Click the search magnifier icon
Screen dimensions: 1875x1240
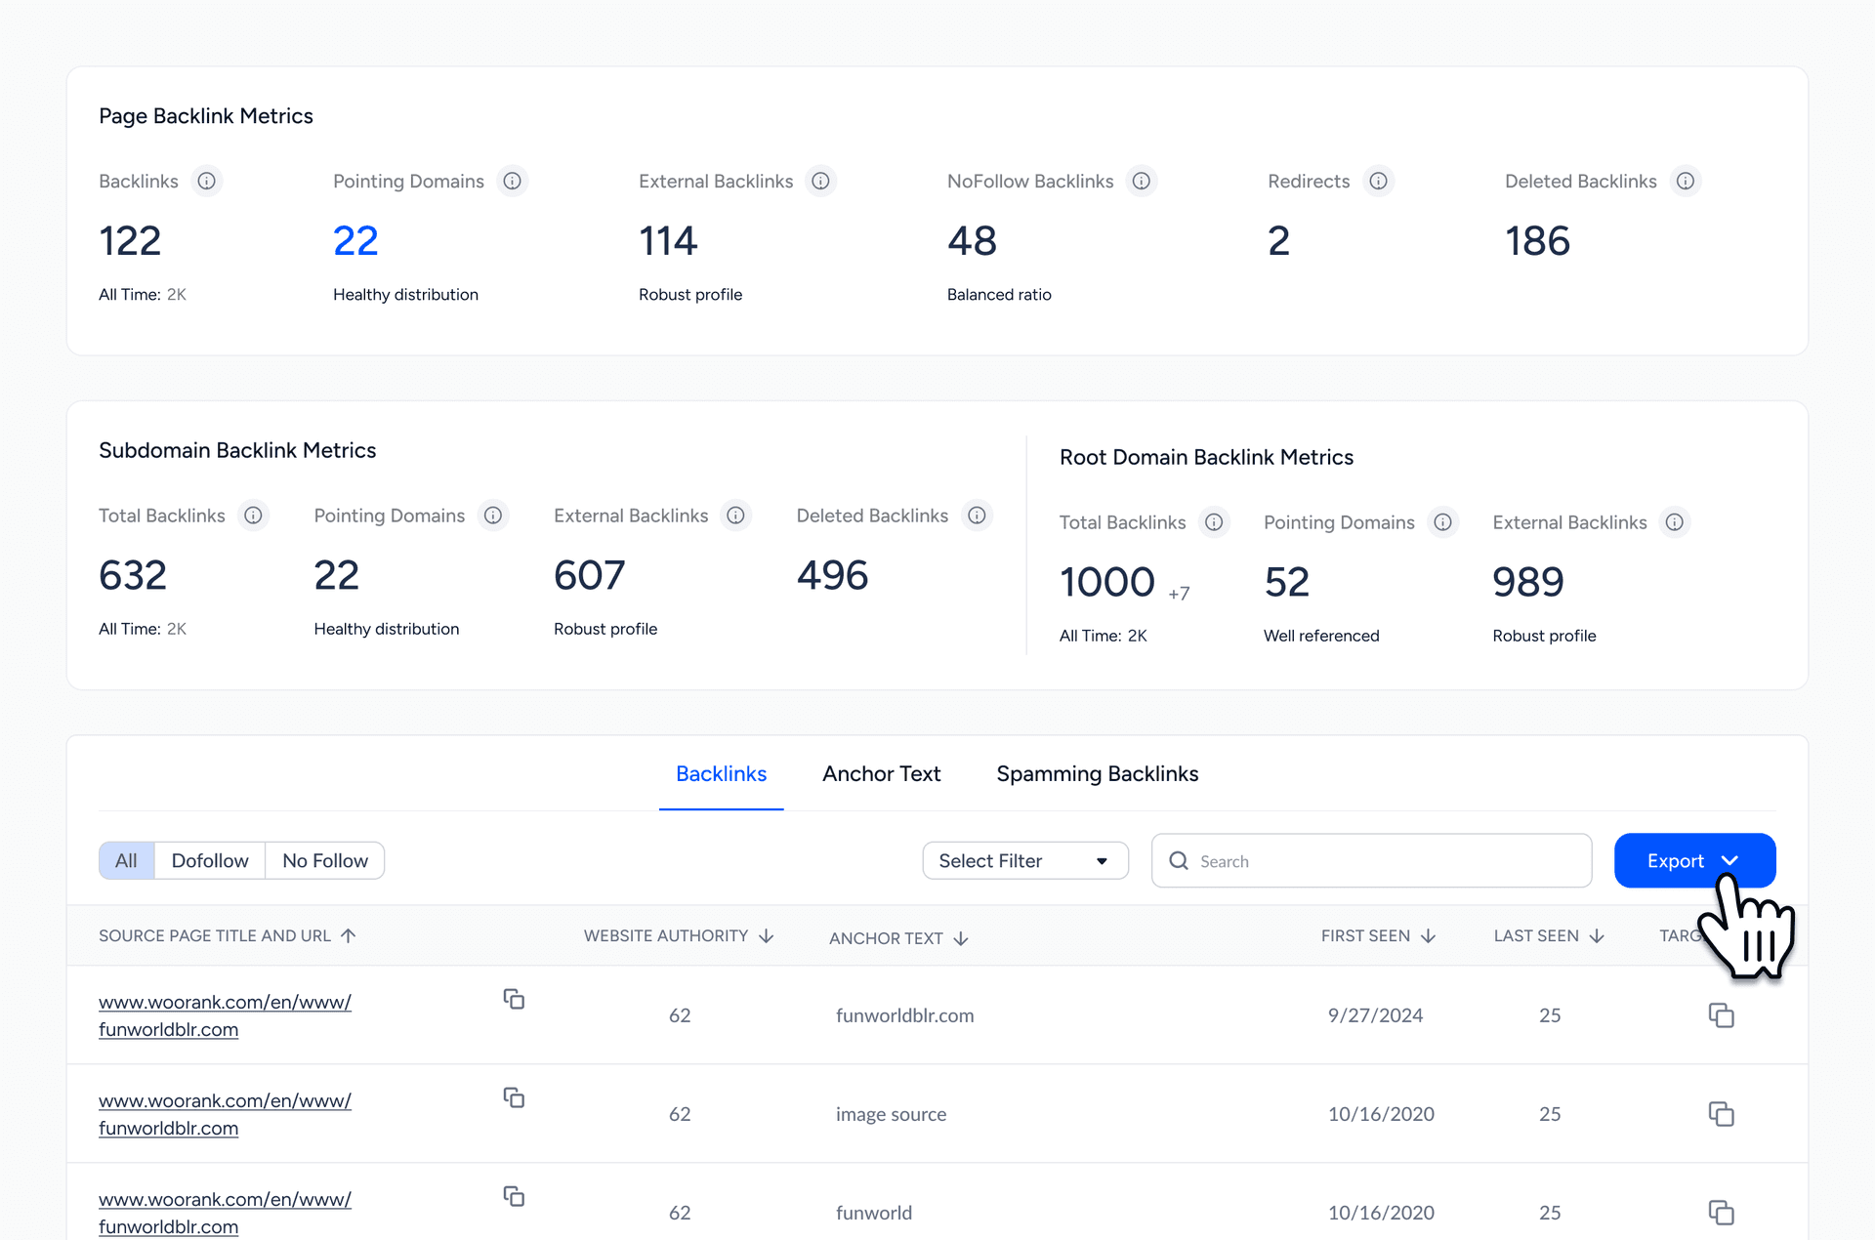[1179, 860]
